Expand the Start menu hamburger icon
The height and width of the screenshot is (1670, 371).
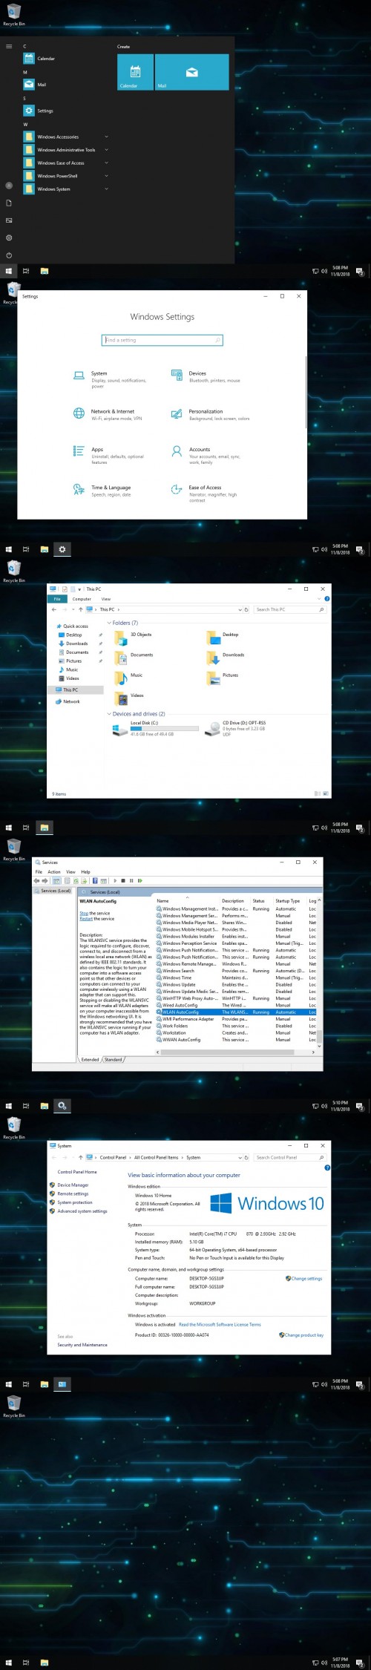coord(9,46)
